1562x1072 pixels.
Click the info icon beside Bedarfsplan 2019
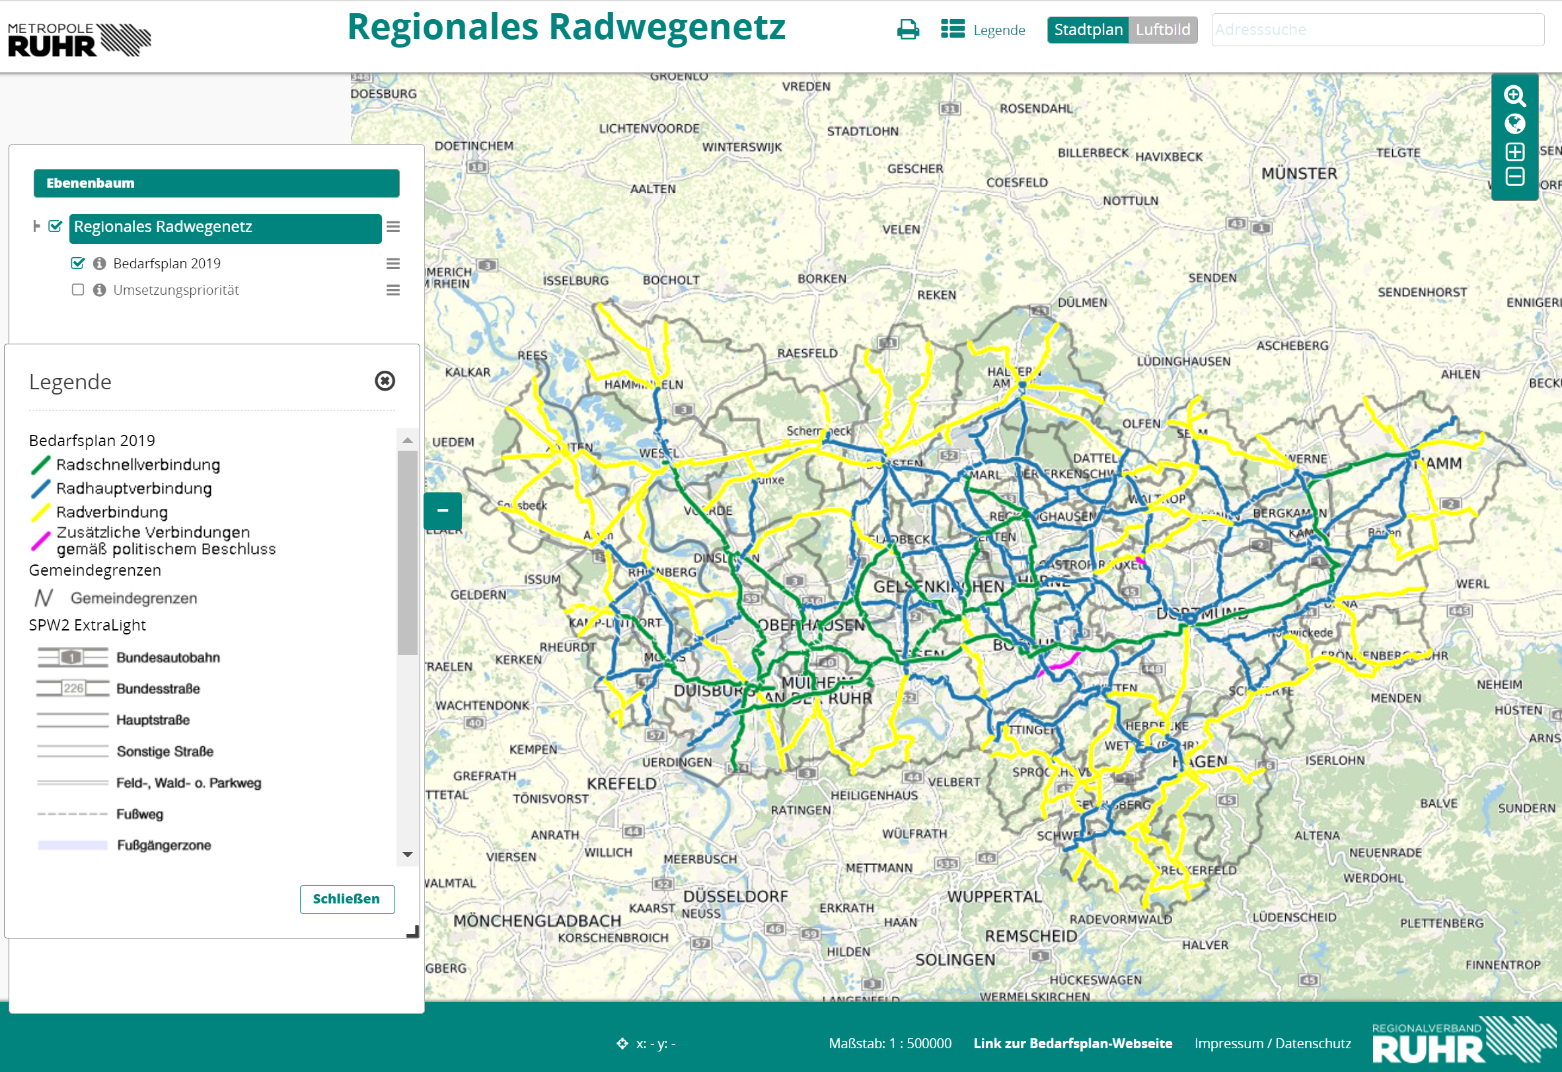100,264
